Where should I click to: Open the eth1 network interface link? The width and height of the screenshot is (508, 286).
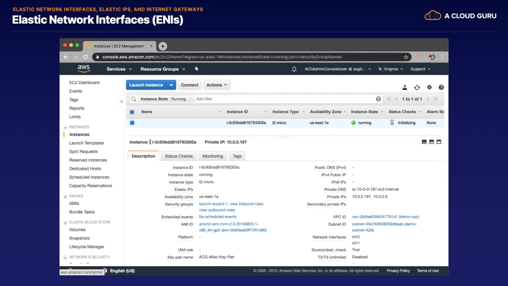[x=356, y=243]
